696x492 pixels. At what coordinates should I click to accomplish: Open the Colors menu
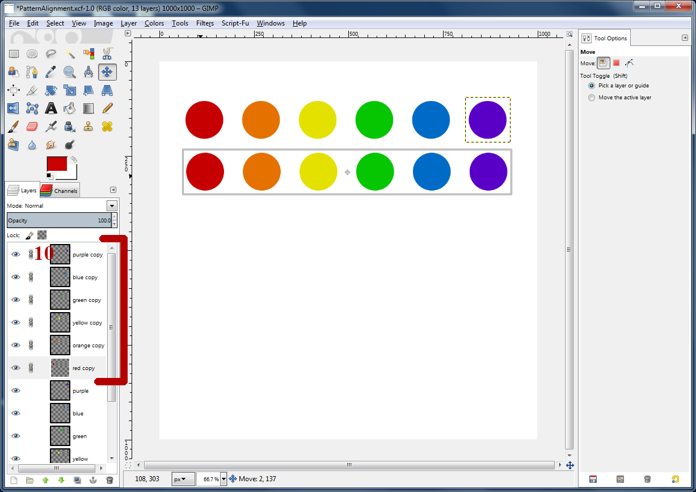coord(154,23)
